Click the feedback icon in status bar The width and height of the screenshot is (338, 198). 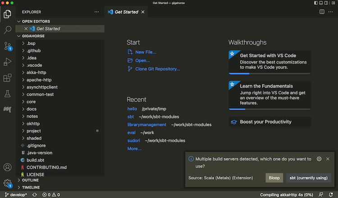(321, 195)
